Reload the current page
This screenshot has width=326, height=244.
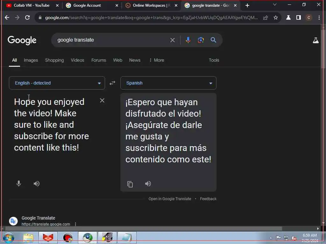click(x=27, y=18)
